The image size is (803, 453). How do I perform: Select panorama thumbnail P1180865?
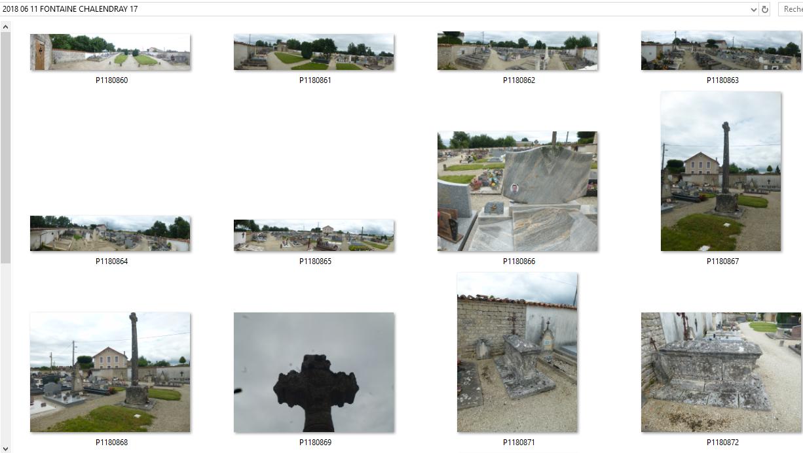tap(314, 235)
